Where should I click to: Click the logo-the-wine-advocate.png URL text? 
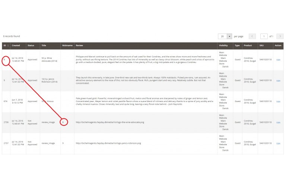[x=110, y=122]
